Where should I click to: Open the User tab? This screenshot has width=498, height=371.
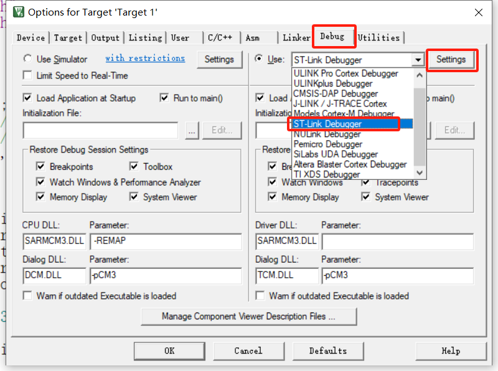[185, 38]
